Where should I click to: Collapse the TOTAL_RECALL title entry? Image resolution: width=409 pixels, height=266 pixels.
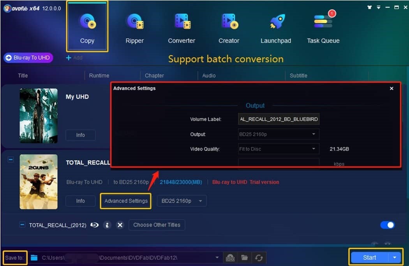[11, 159]
